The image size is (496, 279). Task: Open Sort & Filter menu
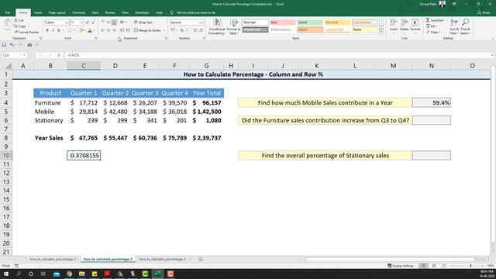[x=454, y=26]
